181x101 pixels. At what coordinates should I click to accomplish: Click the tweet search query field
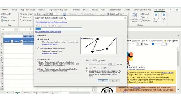tap(59, 29)
